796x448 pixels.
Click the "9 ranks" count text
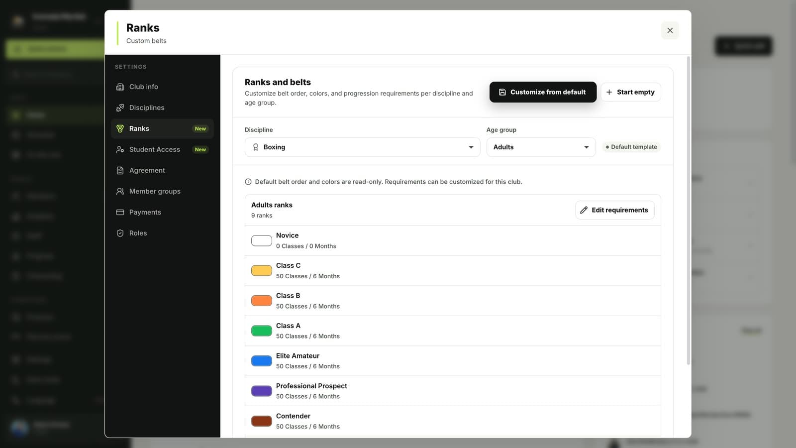tap(262, 216)
